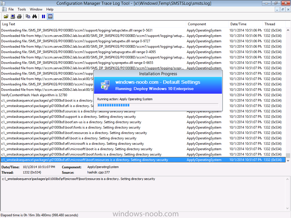Open the Window menu
Image resolution: width=291 pixels, height=218 pixels.
pos(36,9)
